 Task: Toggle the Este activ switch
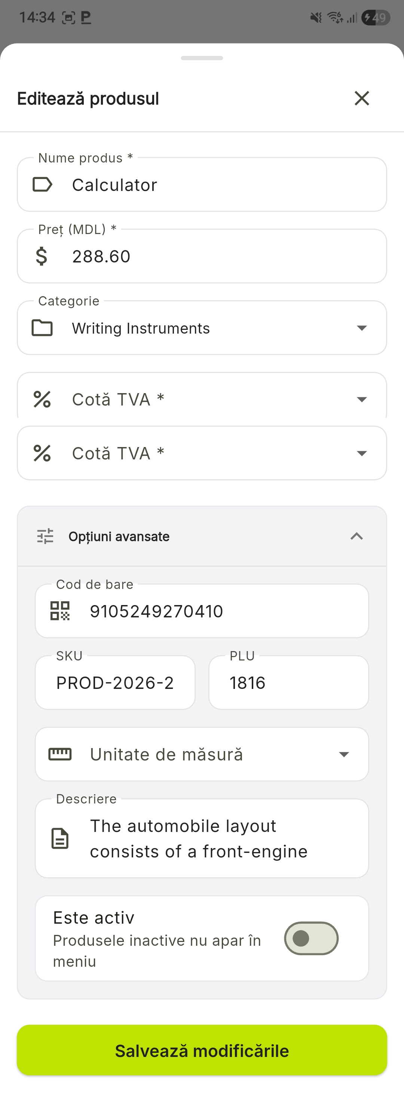tap(311, 939)
